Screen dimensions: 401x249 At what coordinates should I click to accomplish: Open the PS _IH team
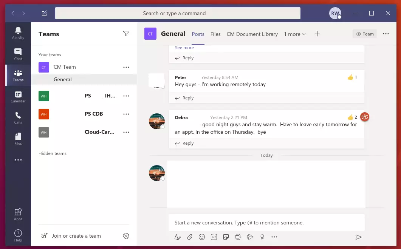pos(84,96)
